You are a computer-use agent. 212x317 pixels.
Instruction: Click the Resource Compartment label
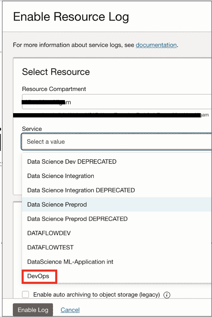pos(54,89)
